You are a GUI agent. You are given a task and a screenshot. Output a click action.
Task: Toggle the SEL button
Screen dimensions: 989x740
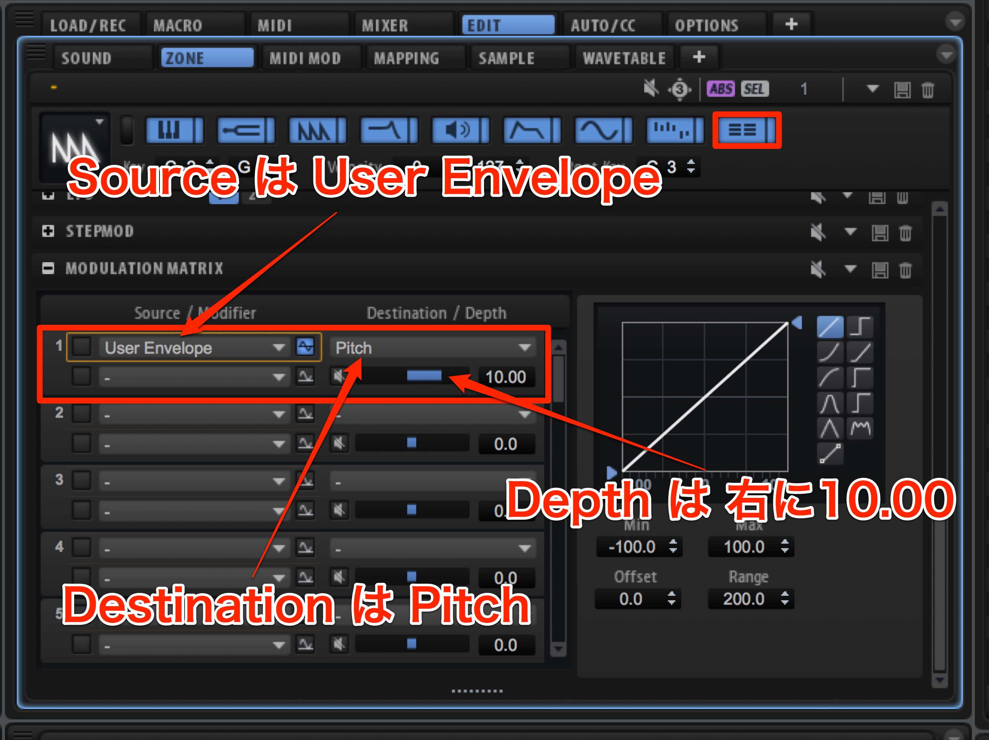(755, 89)
